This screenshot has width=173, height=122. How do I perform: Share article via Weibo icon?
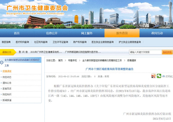tap(153, 76)
